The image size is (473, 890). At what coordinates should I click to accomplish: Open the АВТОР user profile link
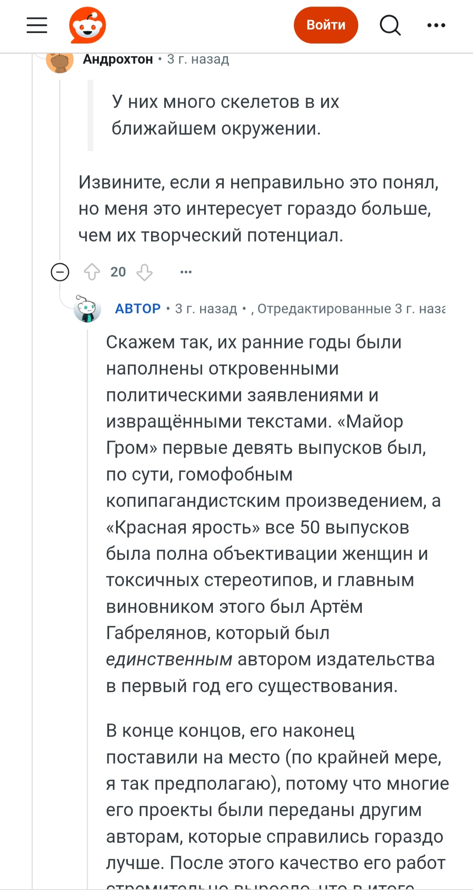click(138, 309)
